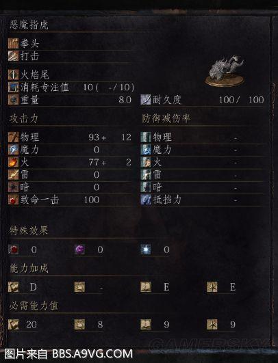Select the strength scaling D icon

[x=13, y=287]
